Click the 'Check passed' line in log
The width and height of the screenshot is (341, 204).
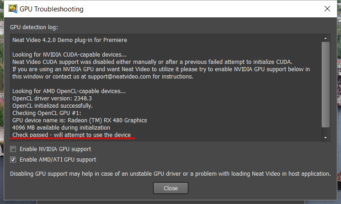72,135
